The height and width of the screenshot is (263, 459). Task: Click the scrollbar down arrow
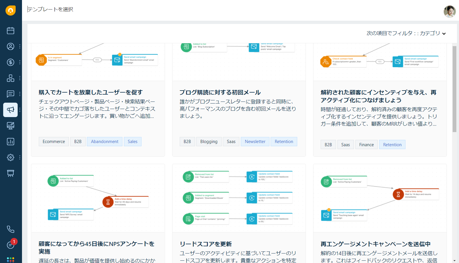[x=454, y=261]
